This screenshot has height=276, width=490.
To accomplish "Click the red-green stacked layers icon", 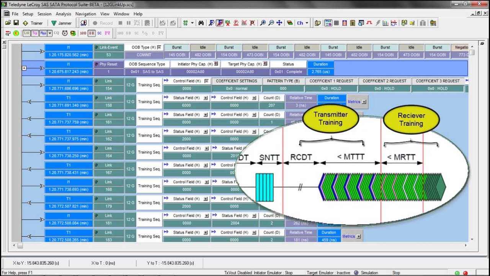I will pyautogui.click(x=290, y=23).
